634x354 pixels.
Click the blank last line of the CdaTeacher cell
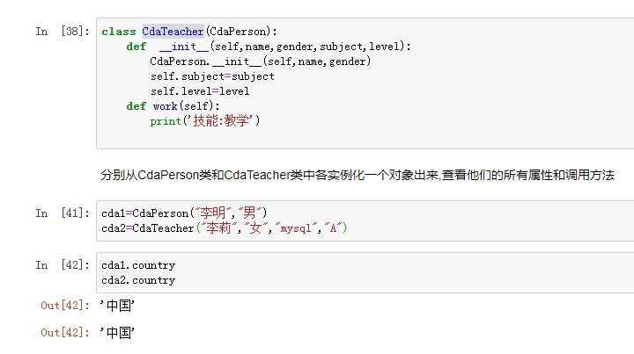[352, 136]
